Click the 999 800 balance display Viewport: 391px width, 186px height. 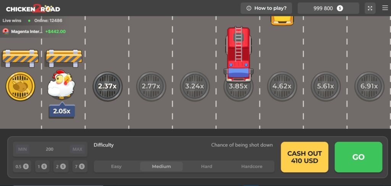(x=328, y=8)
